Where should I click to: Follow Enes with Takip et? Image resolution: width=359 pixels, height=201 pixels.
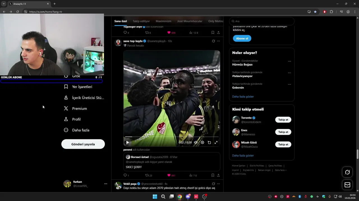click(x=283, y=132)
